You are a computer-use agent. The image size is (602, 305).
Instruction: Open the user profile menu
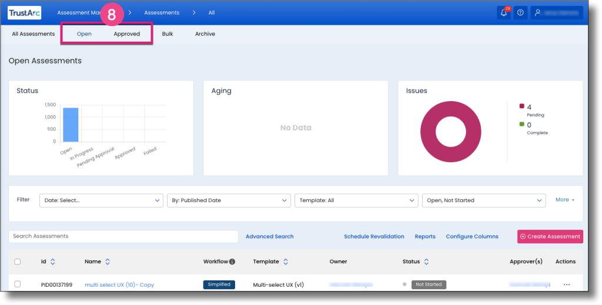click(557, 13)
